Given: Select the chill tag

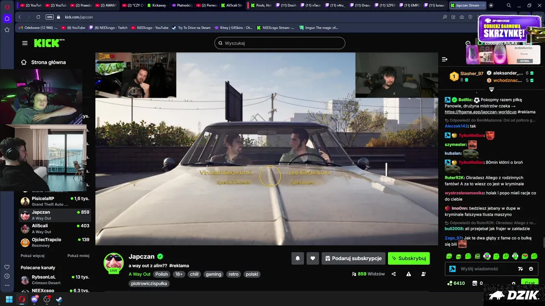Looking at the screenshot, I should pos(194,274).
